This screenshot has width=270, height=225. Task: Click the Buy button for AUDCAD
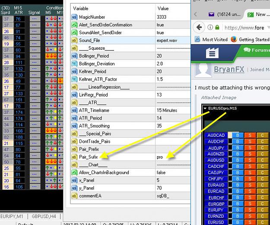238,135
